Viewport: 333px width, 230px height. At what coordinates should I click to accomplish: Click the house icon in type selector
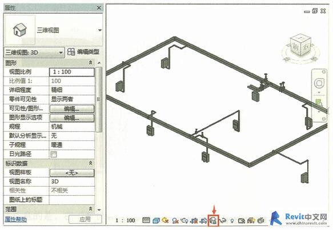coord(20,30)
